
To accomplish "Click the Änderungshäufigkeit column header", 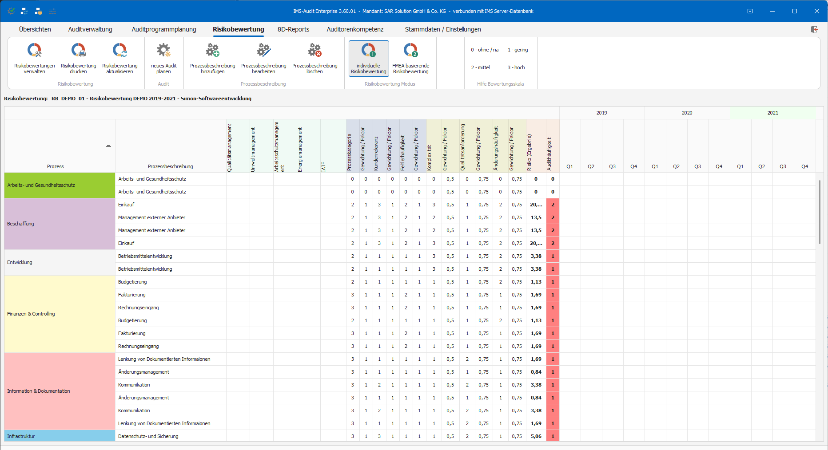I will [501, 146].
